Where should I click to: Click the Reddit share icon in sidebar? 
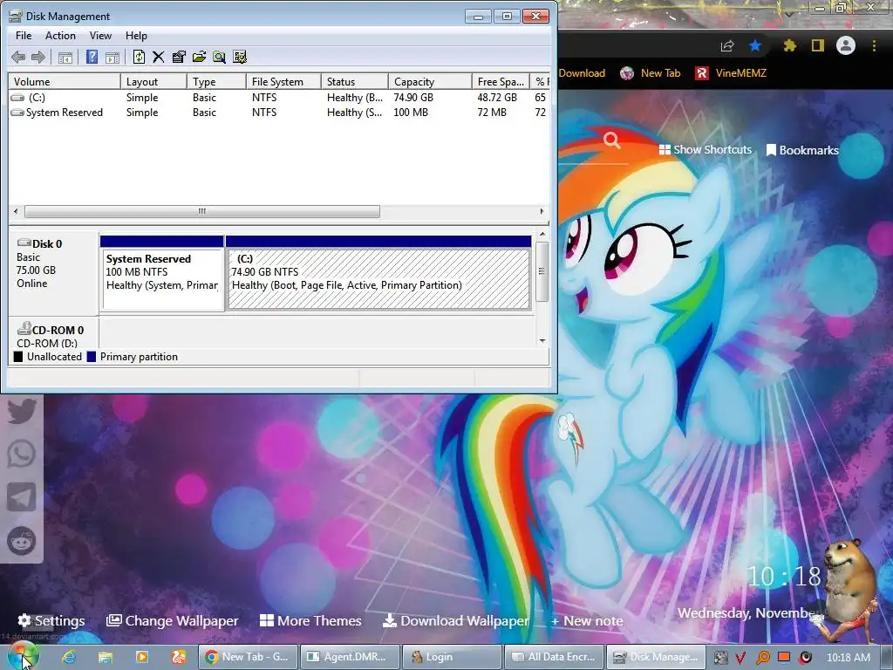click(22, 541)
